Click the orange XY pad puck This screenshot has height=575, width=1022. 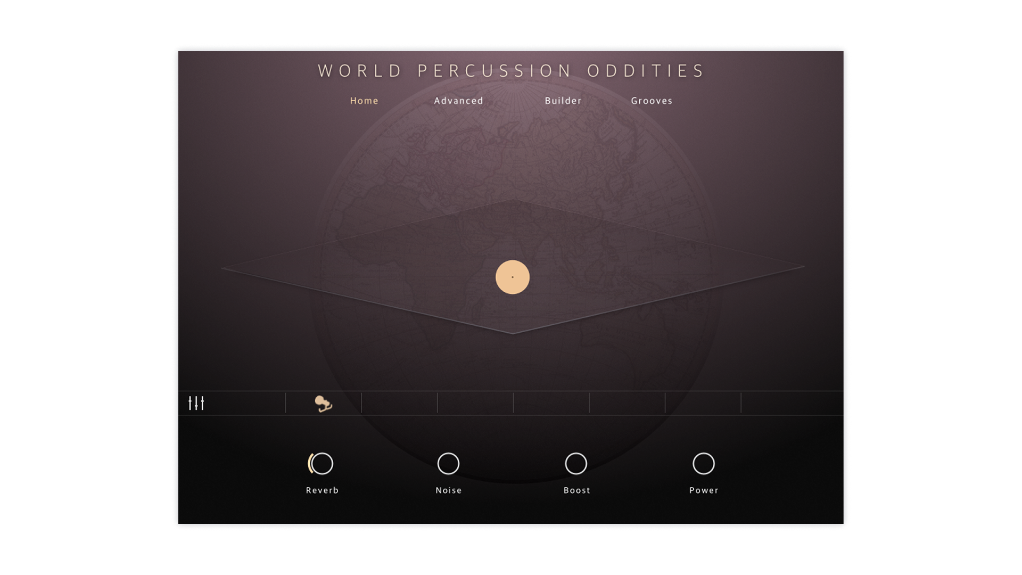513,277
